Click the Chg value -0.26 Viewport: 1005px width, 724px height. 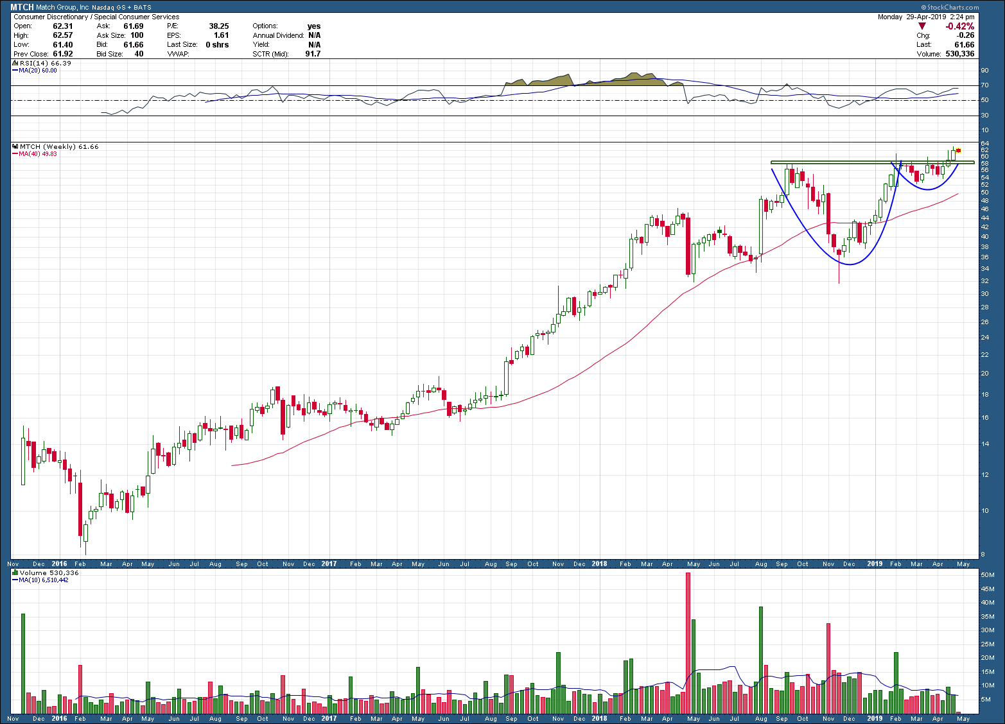966,35
